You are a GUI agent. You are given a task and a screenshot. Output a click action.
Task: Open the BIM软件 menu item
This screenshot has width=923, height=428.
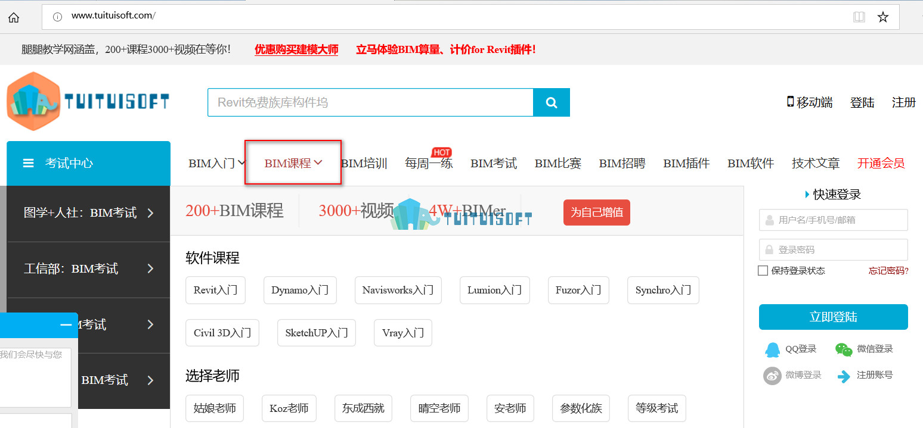click(751, 163)
